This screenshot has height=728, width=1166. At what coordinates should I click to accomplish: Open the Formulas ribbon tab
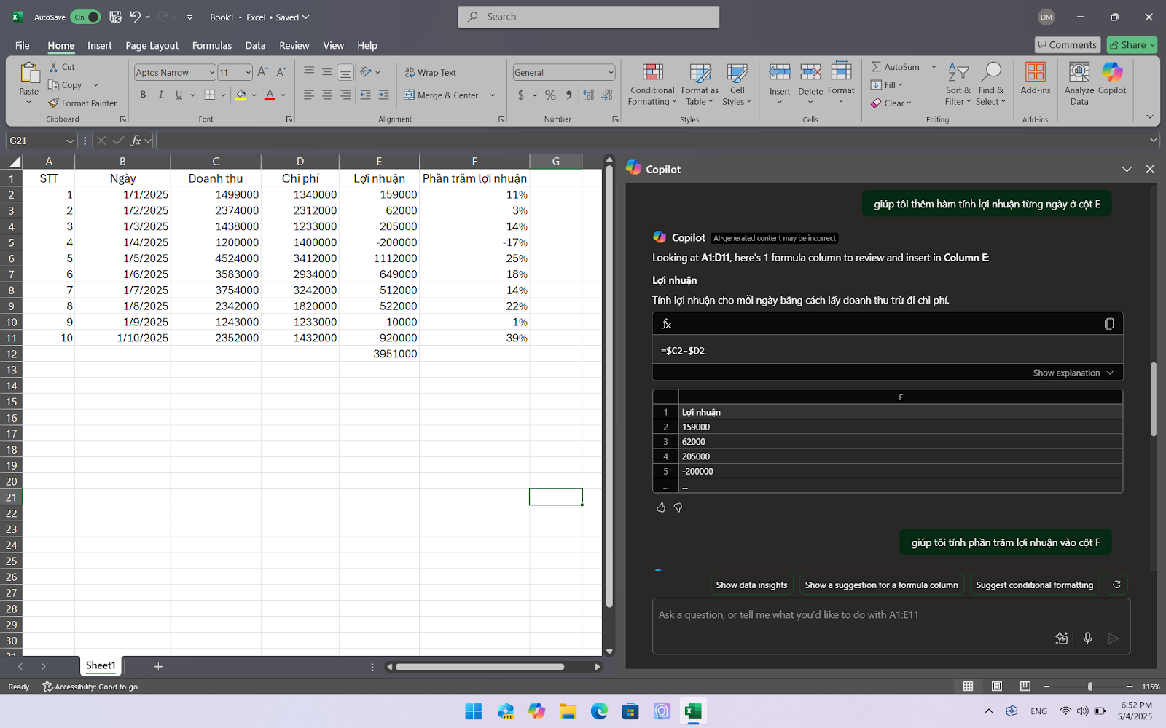pos(212,45)
